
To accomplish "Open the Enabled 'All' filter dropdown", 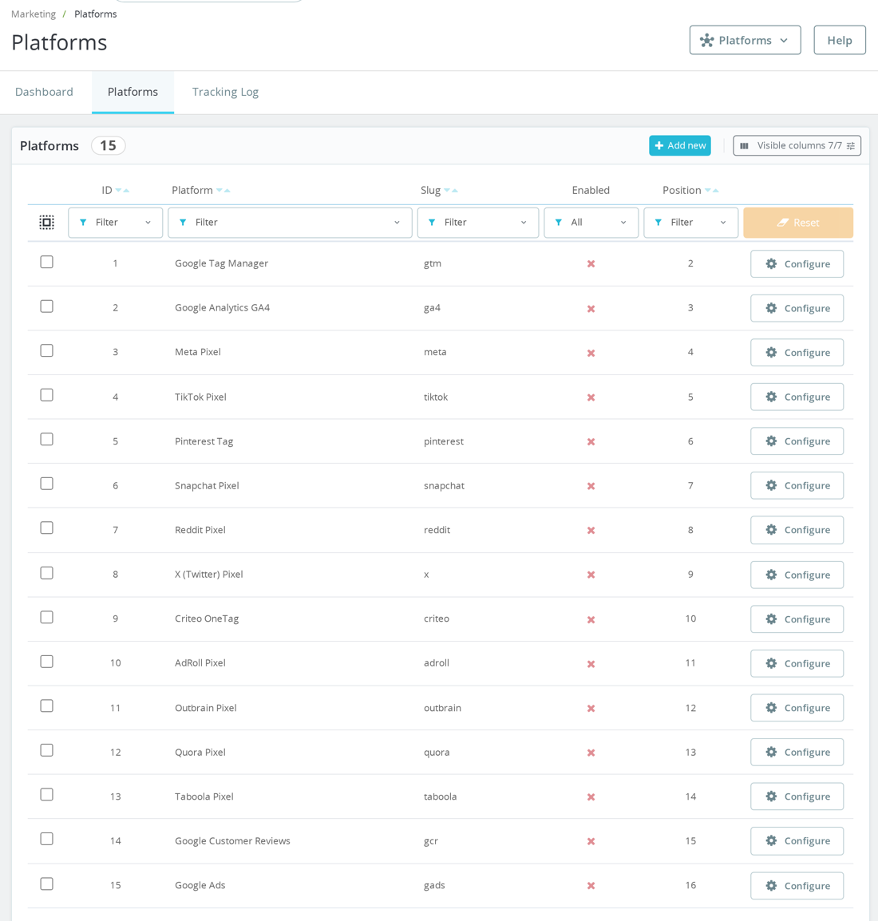I will [x=591, y=223].
